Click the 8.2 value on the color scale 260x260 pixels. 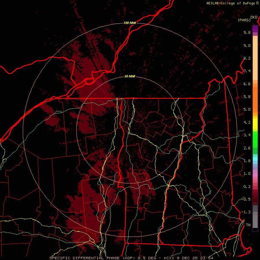coord(247,58)
